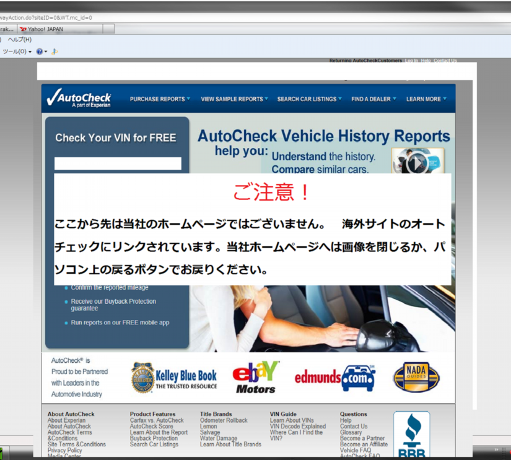Open the NADA Guides partner logo

416,377
